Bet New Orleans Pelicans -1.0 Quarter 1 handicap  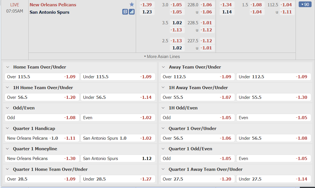[x=42, y=138]
